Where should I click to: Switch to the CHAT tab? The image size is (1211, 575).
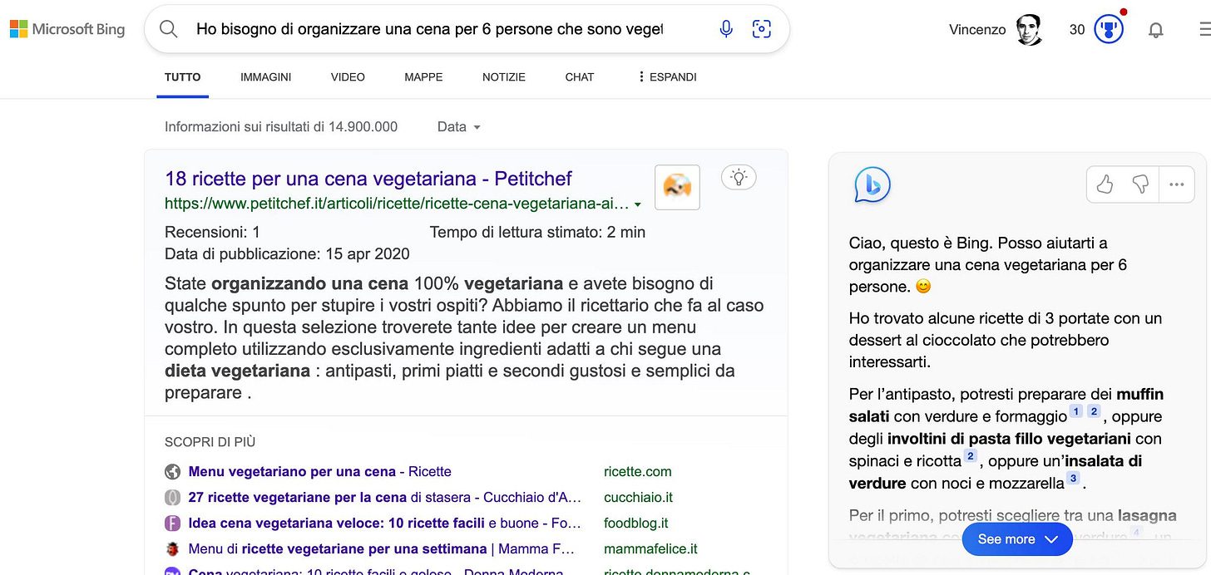(x=580, y=77)
